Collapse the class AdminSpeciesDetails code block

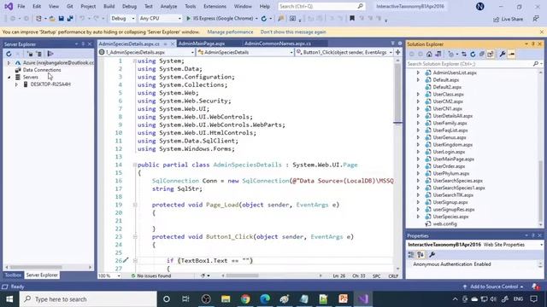[x=135, y=165]
